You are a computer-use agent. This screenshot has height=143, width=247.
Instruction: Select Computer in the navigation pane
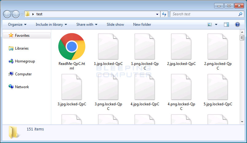23,74
